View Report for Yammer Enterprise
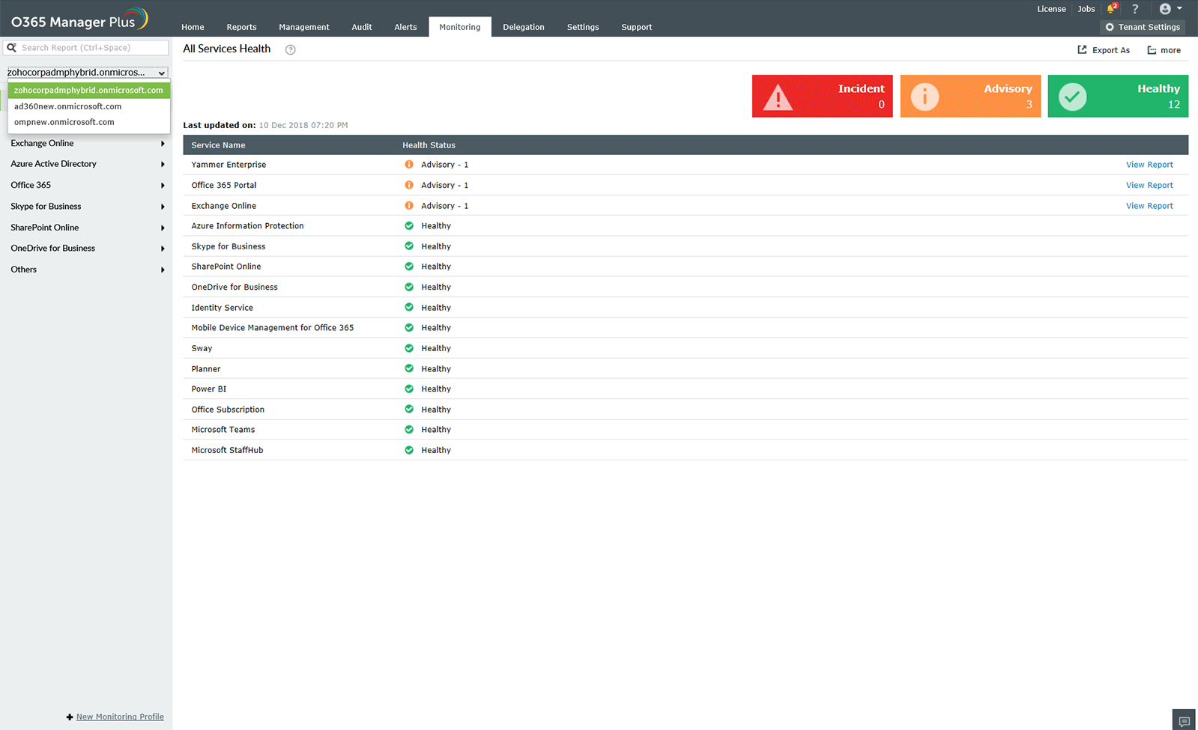 pos(1149,165)
